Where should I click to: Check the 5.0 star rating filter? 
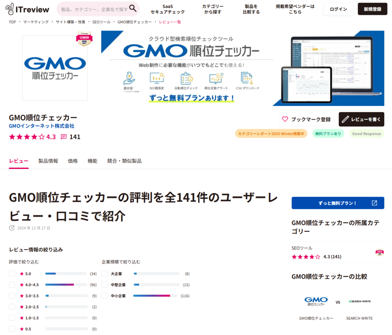click(12, 274)
